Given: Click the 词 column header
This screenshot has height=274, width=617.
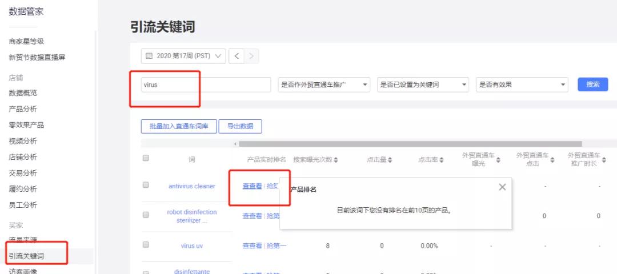Looking at the screenshot, I should [191, 160].
